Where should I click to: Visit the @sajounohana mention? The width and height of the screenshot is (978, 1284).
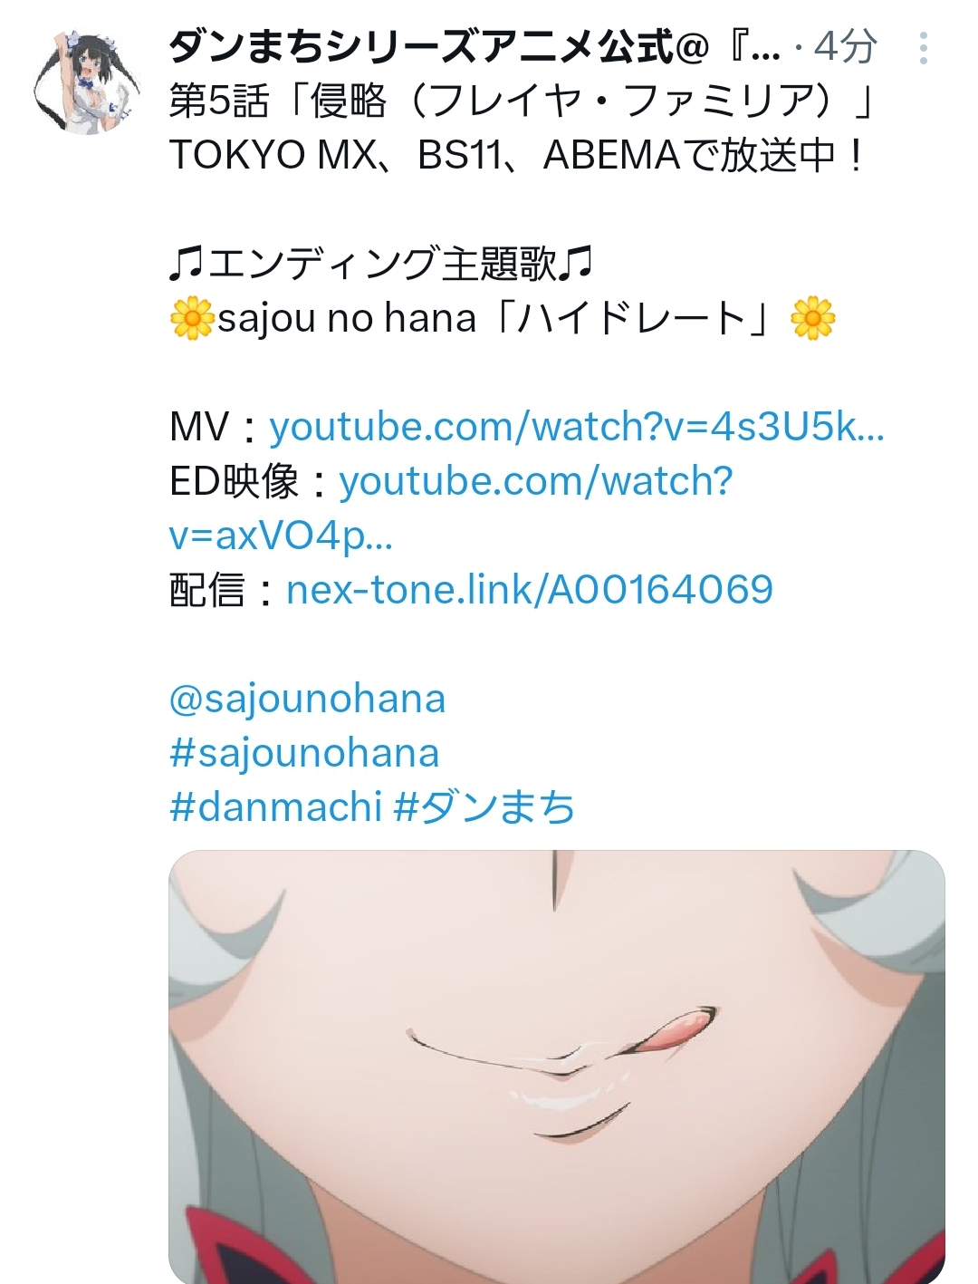307,699
